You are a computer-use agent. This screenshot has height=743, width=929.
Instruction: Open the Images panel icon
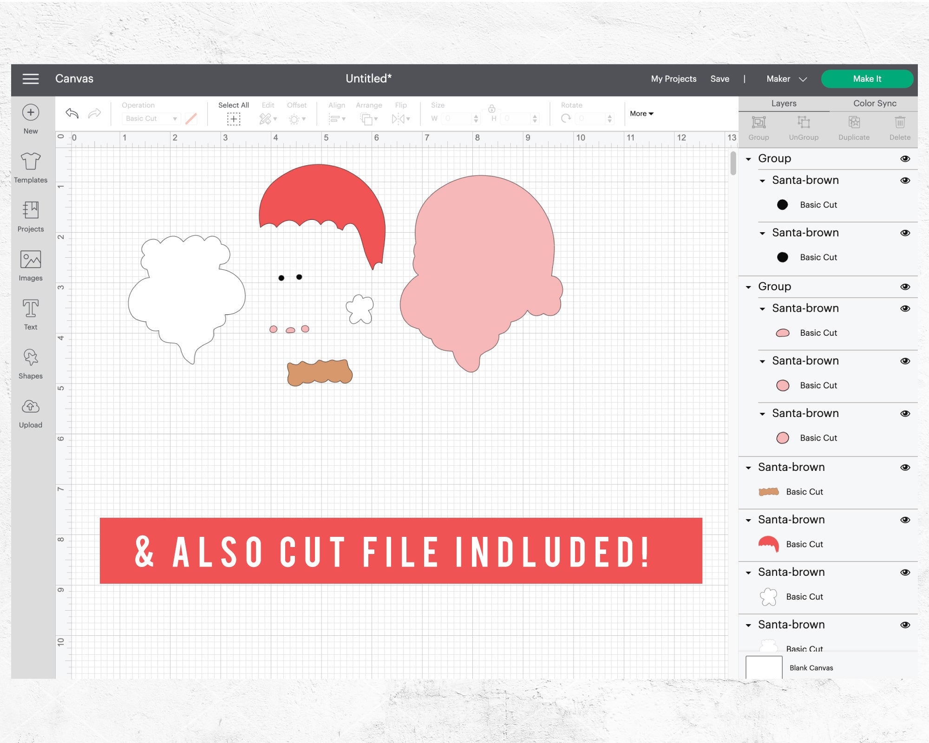pyautogui.click(x=31, y=259)
